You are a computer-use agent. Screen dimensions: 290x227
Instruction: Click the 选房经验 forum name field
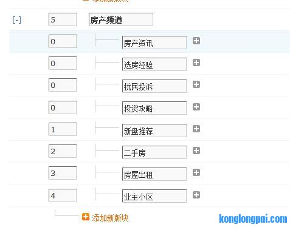point(154,64)
